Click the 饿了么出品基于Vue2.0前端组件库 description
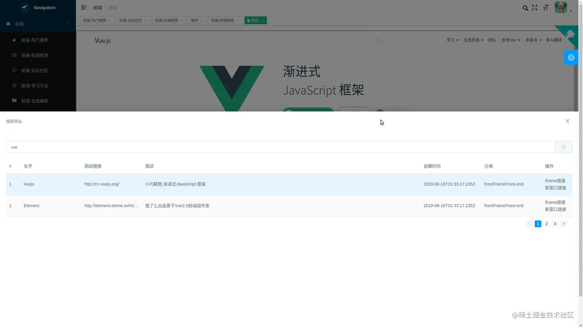 177,206
